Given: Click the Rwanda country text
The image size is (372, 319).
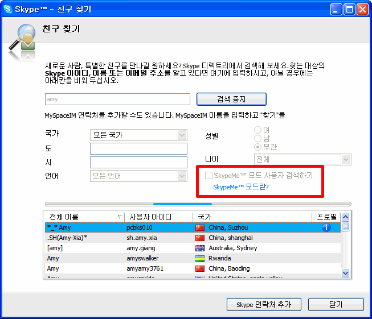Looking at the screenshot, I should pyautogui.click(x=220, y=258).
